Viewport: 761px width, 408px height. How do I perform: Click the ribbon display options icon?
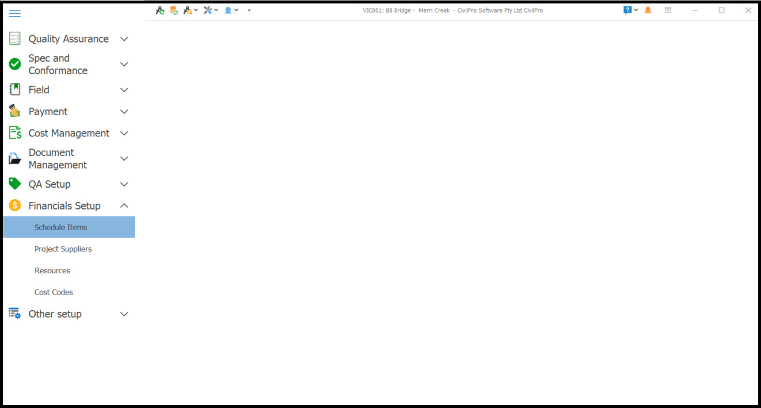[668, 10]
